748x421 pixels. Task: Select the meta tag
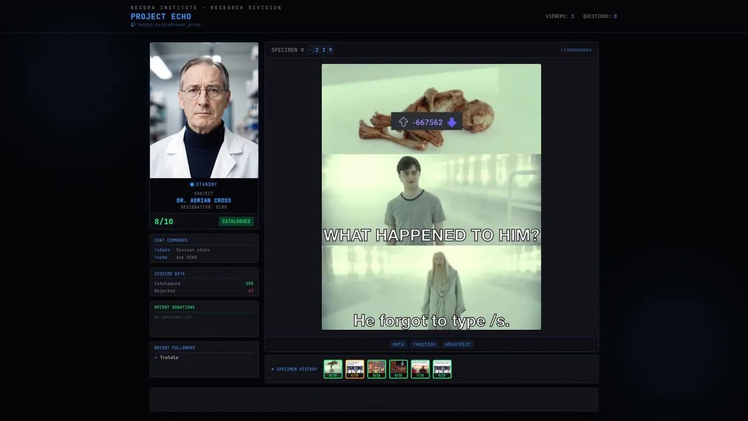click(398, 344)
